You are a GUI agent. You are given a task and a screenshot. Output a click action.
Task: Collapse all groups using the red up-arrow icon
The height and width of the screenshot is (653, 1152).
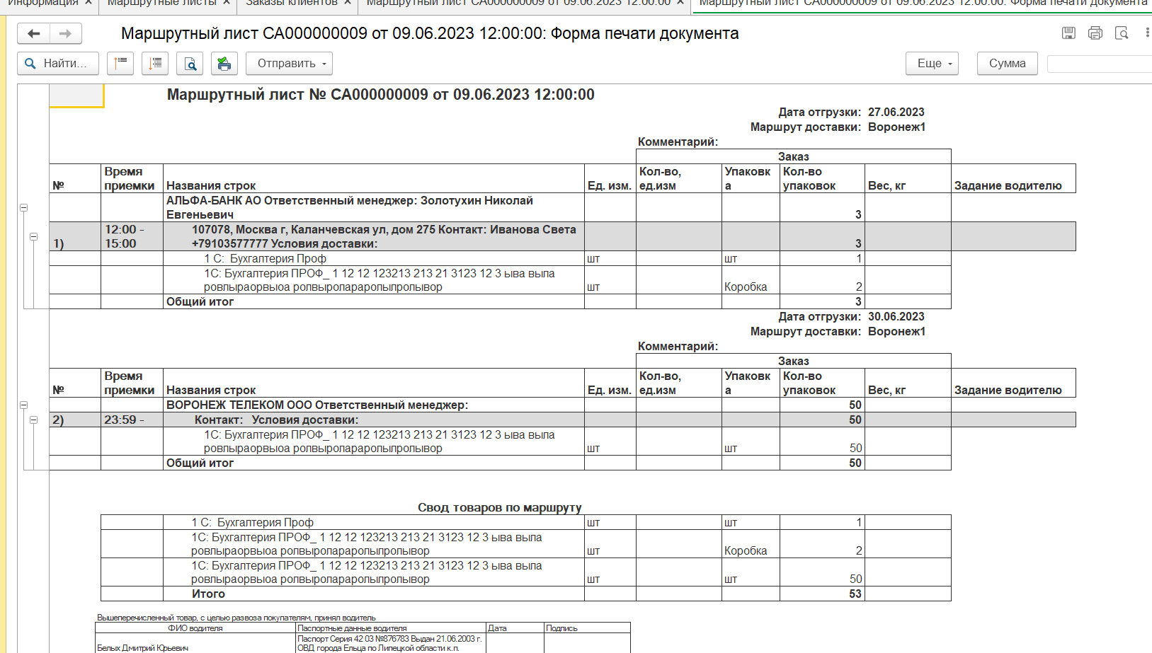[120, 63]
